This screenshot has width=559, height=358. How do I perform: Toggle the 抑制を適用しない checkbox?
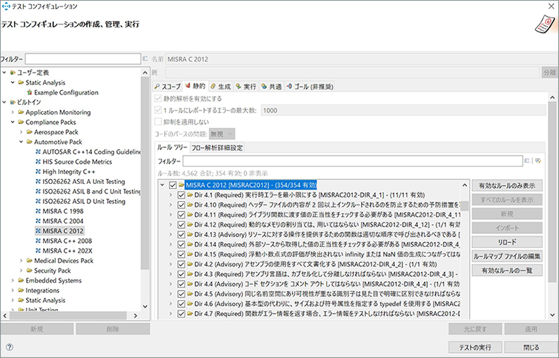158,122
